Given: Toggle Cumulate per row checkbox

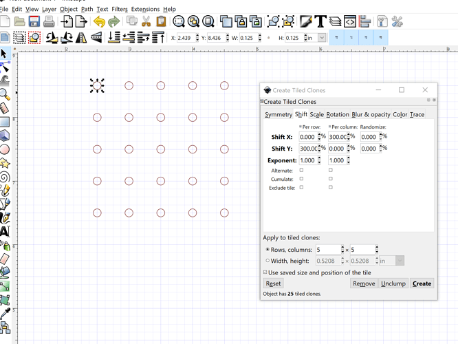Looking at the screenshot, I should pyautogui.click(x=301, y=179).
